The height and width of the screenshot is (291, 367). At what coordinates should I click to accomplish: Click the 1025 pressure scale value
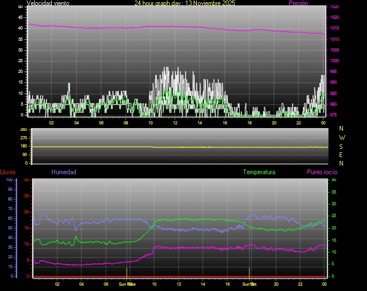pos(334,7)
